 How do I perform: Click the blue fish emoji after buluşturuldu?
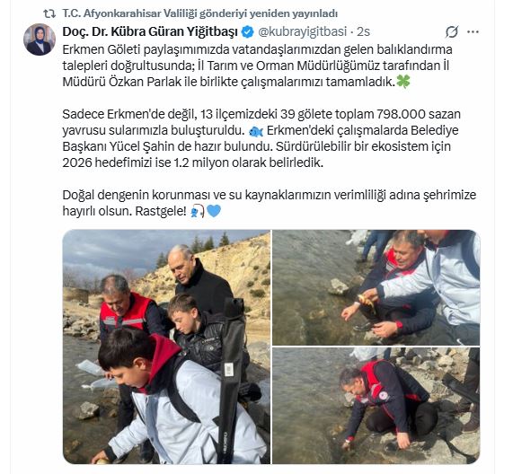click(x=256, y=131)
